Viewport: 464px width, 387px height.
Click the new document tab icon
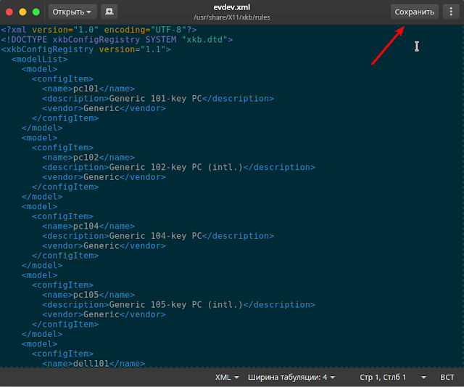point(109,12)
